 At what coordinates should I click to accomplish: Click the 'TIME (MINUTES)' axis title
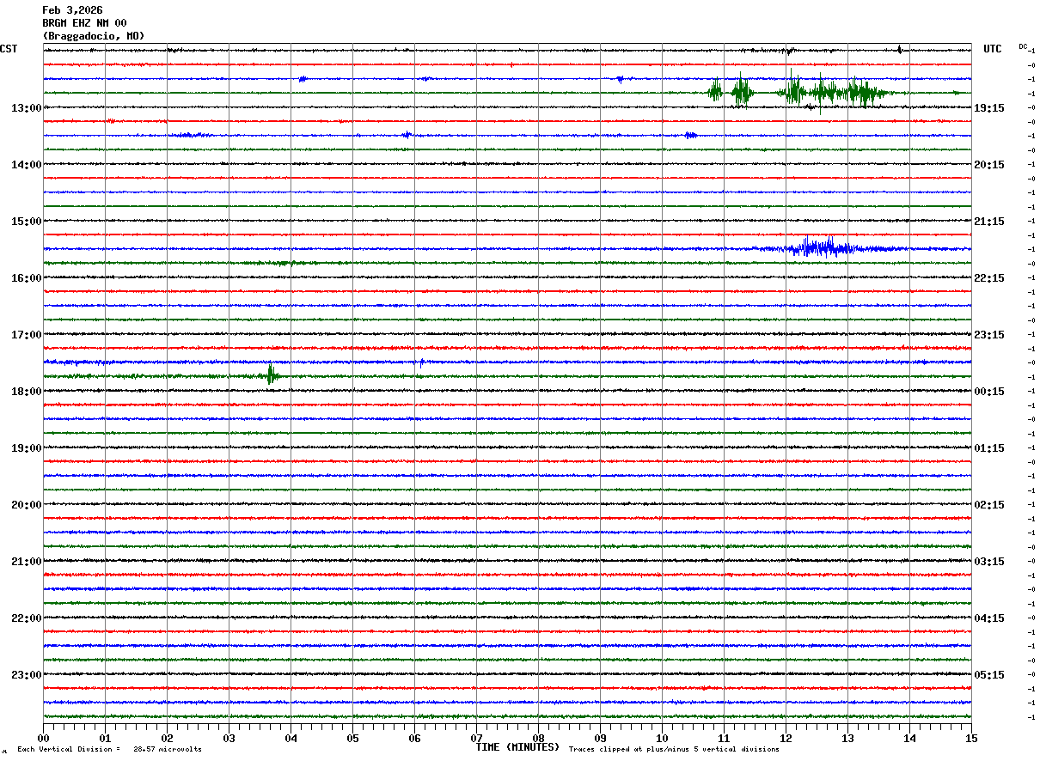point(517,747)
